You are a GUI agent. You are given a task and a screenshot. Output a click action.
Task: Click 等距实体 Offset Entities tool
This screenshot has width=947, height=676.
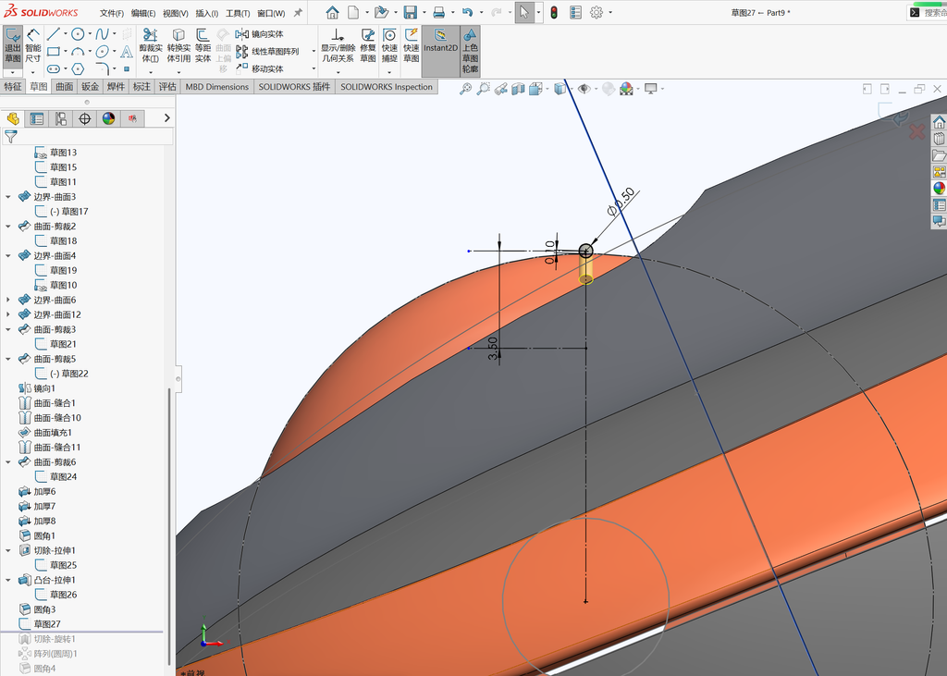[203, 46]
